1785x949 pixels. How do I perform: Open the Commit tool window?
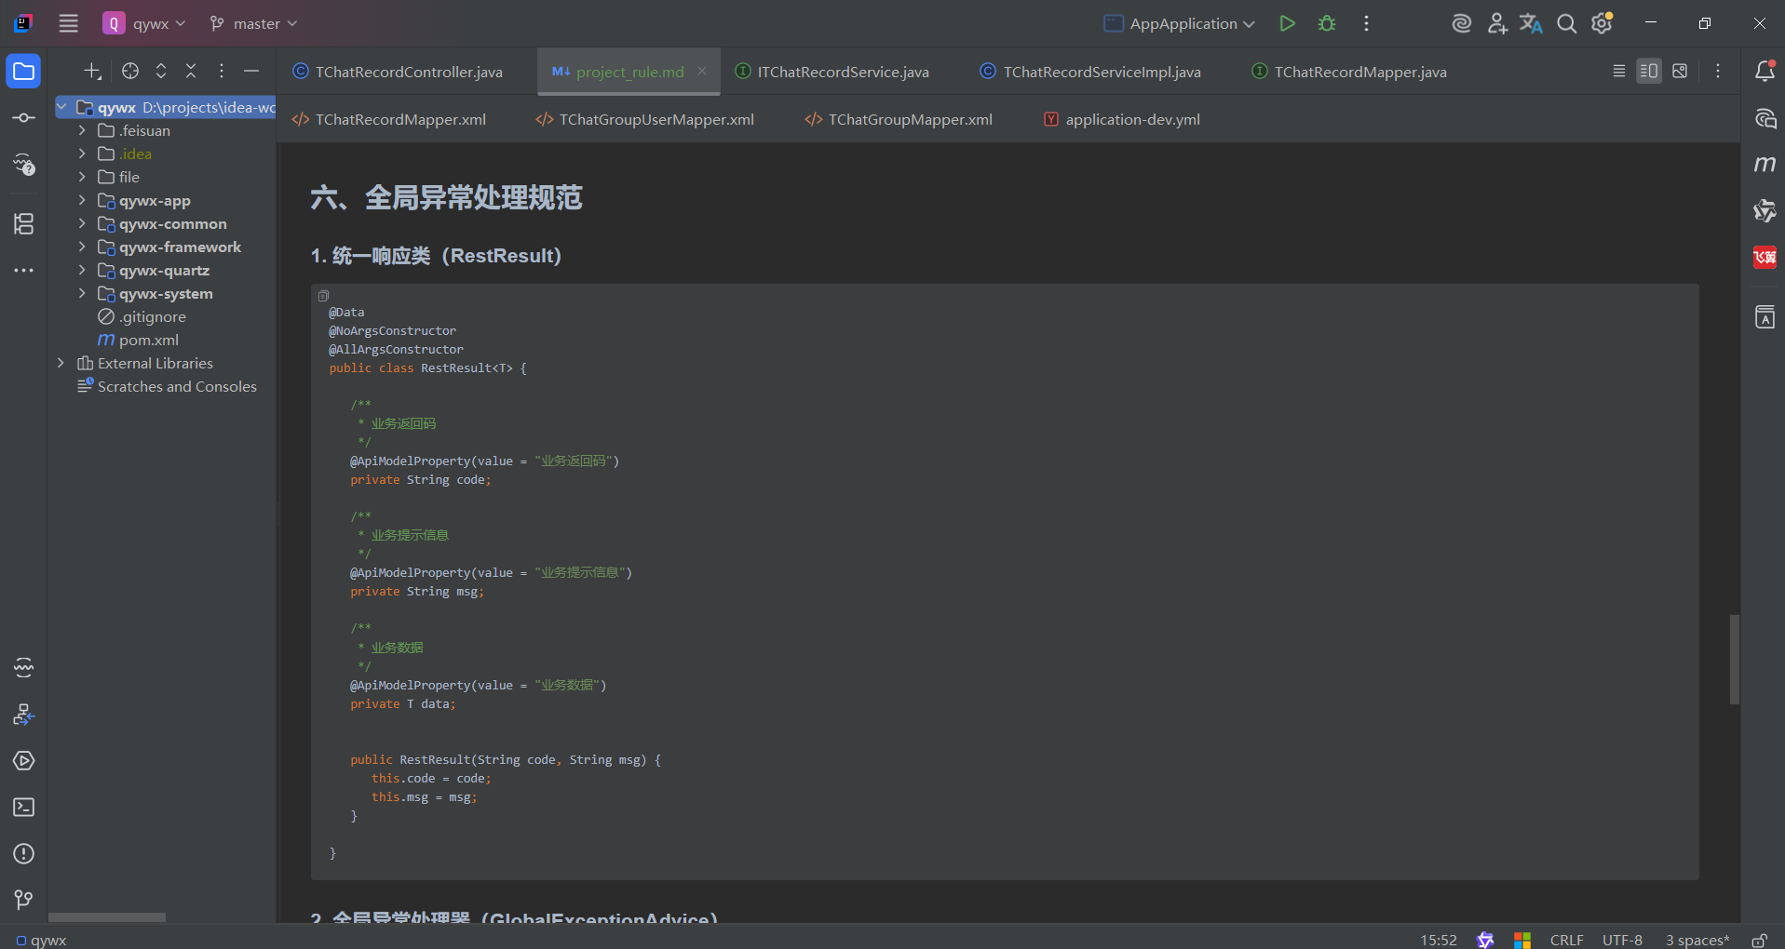23,117
